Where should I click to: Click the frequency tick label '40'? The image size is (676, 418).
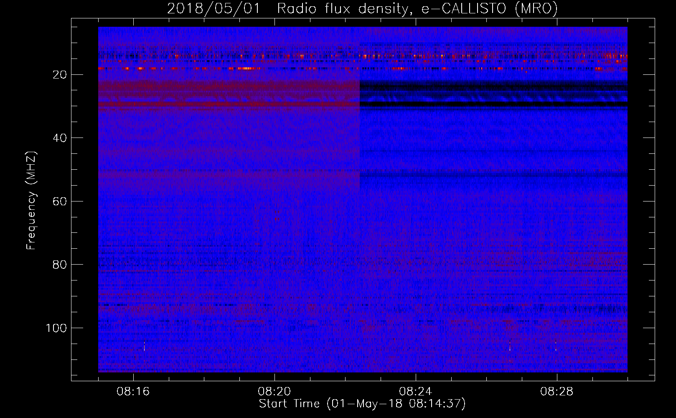point(60,138)
